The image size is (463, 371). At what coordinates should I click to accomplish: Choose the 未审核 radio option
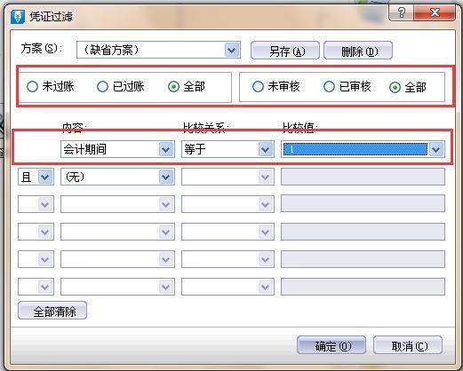click(x=258, y=87)
